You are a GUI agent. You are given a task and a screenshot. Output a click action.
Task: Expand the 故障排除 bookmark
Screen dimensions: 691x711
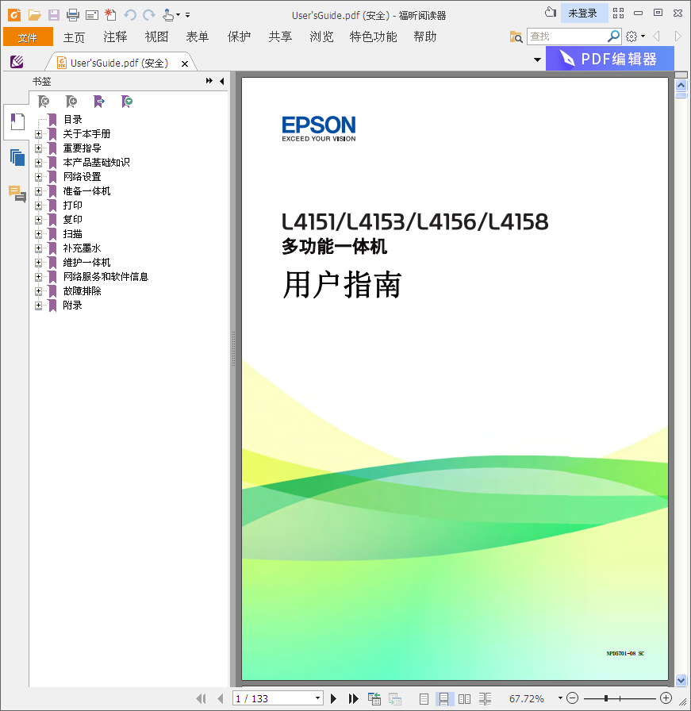(x=39, y=291)
